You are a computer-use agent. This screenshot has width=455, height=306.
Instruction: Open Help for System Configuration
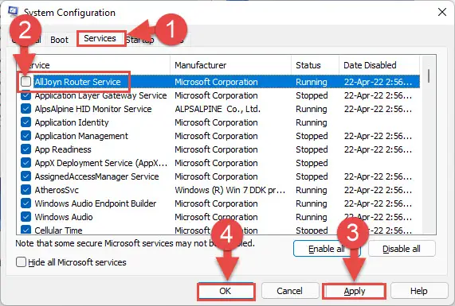click(418, 291)
